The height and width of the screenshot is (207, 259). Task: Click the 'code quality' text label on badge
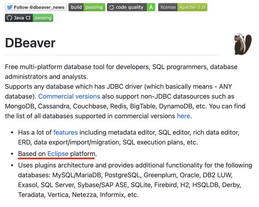129,7
